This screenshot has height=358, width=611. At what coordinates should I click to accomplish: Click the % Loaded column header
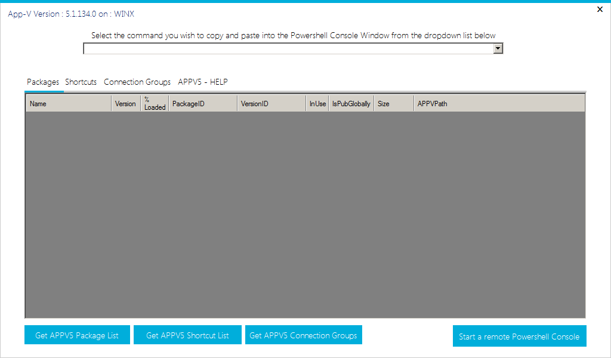click(x=155, y=104)
